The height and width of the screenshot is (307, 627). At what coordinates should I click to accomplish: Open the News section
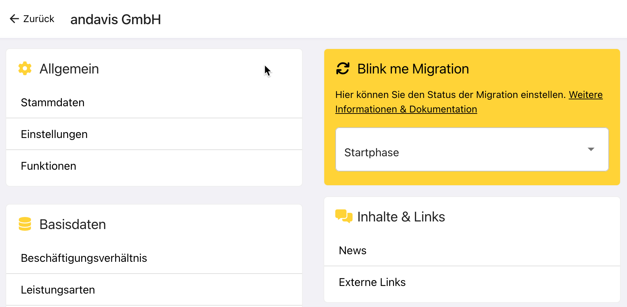pos(353,250)
